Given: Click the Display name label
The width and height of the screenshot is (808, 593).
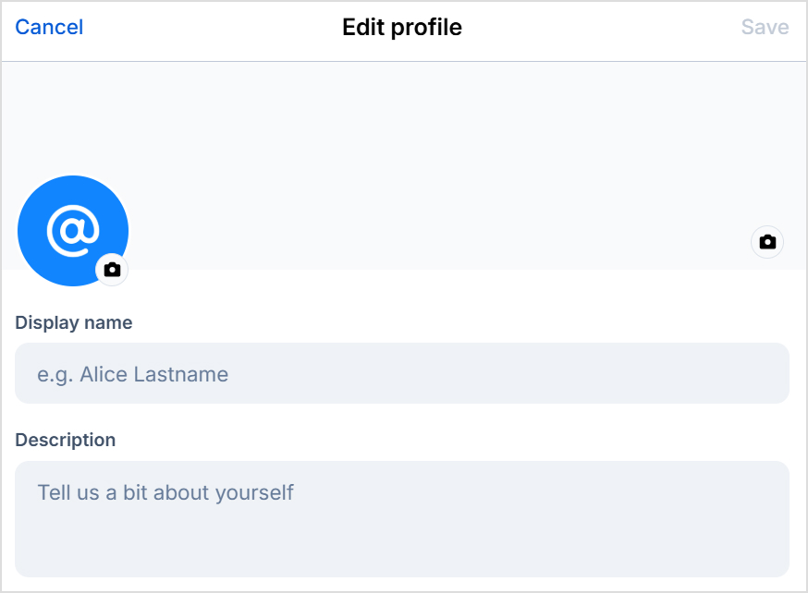Looking at the screenshot, I should (74, 322).
